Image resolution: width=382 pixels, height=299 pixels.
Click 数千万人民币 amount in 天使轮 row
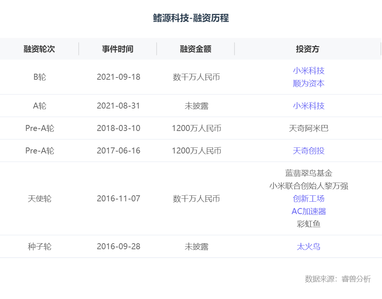pos(196,198)
